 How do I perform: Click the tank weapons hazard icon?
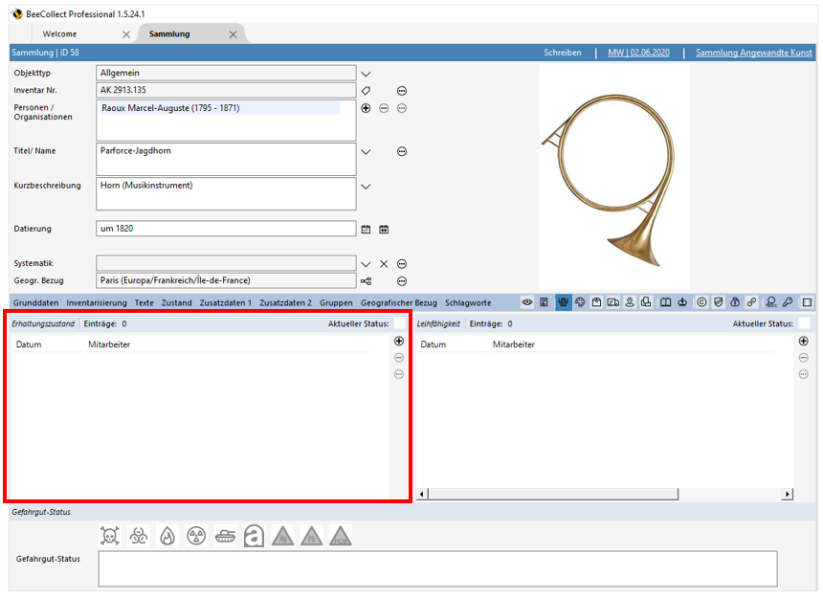point(225,536)
